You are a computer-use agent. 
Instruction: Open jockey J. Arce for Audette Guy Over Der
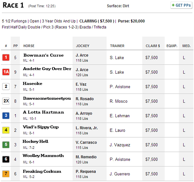point(82,70)
